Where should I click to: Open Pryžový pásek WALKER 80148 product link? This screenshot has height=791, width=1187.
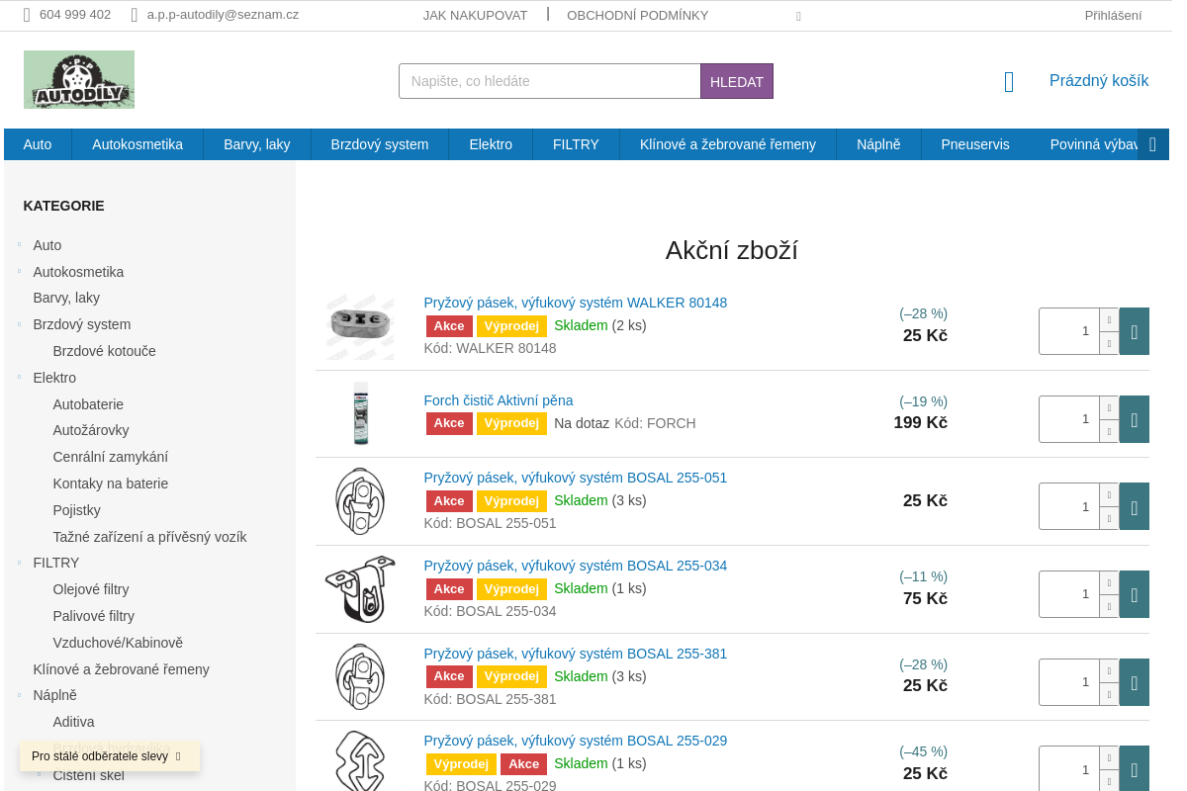[x=576, y=303]
